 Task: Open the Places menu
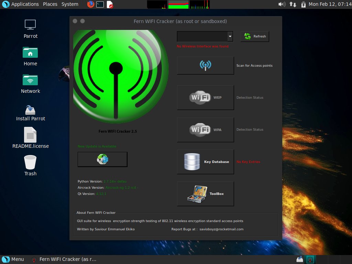50,4
